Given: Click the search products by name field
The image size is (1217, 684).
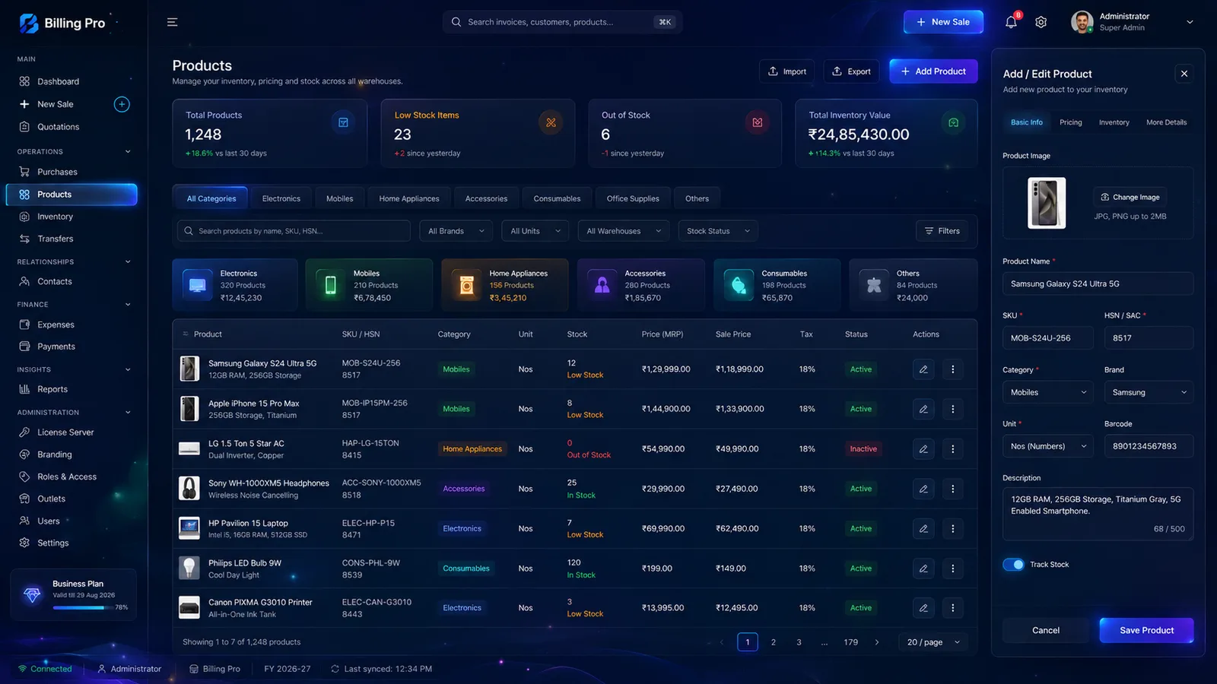Looking at the screenshot, I should tap(294, 231).
